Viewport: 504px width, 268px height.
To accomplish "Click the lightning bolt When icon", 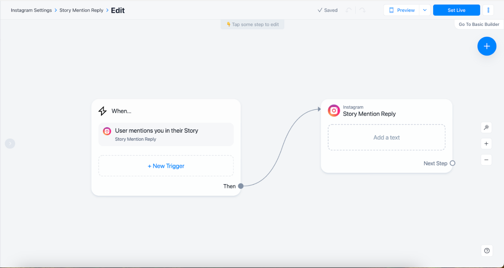I will click(102, 111).
